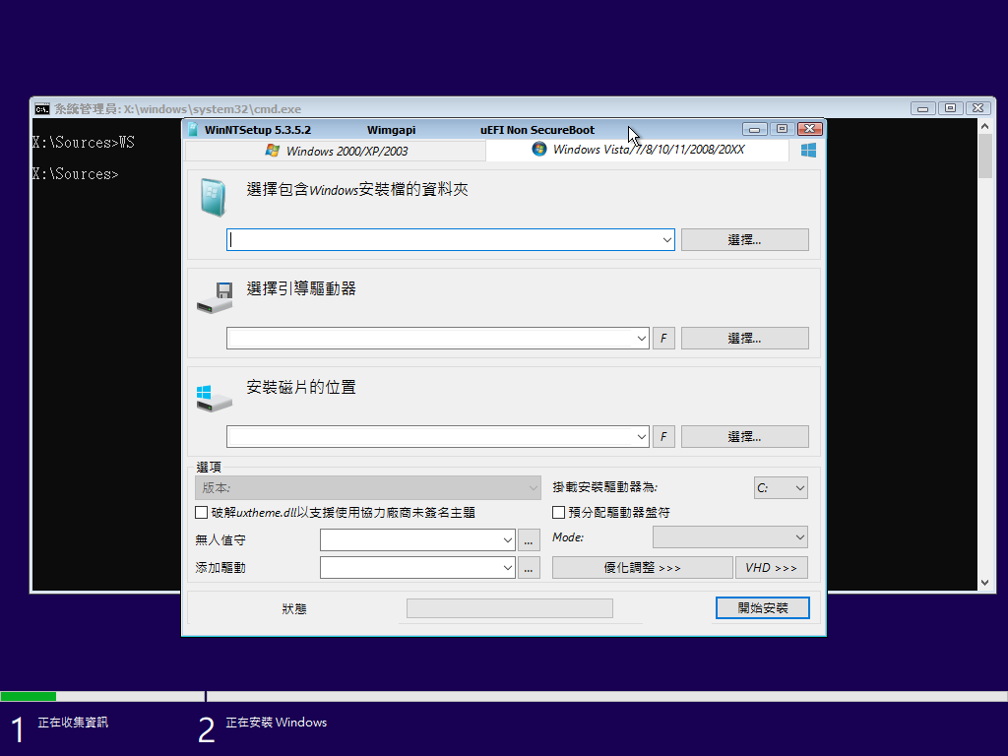Minimize the WinNTSetup window
The height and width of the screenshot is (756, 1008).
755,129
